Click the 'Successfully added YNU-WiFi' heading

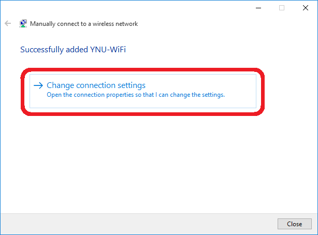(x=73, y=50)
